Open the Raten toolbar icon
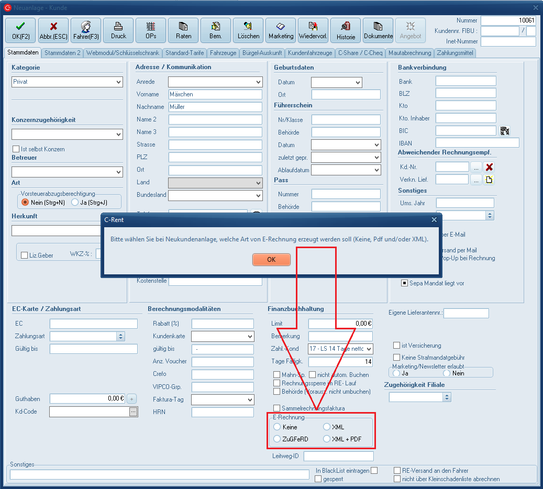The image size is (543, 489). (x=183, y=30)
